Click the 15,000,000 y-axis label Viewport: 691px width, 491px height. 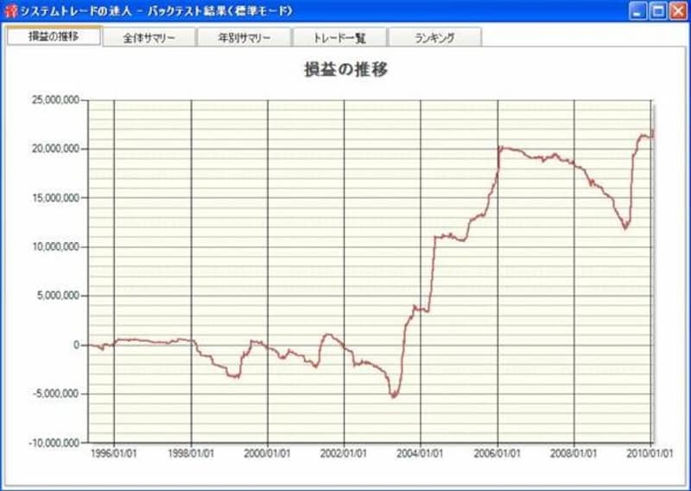pos(55,198)
